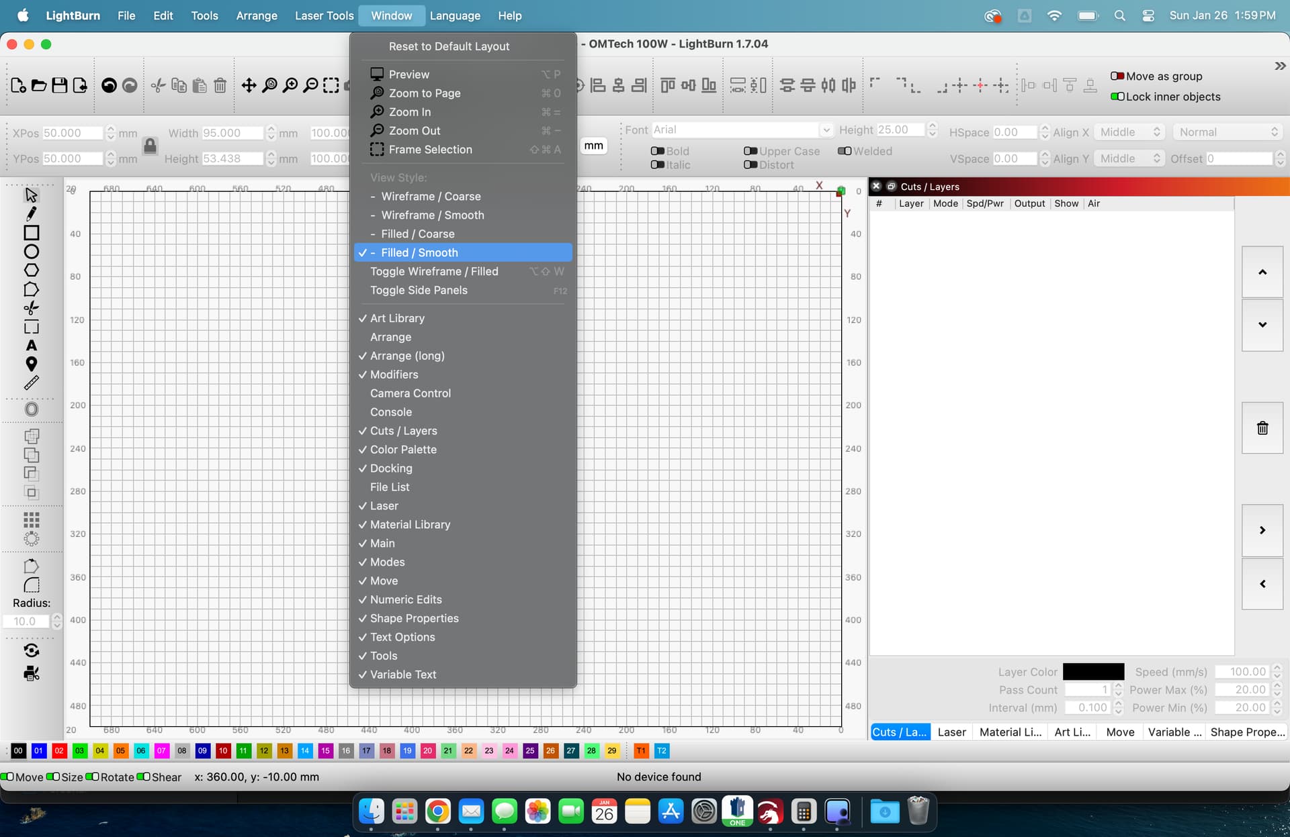Close the Cuts / Layers panel

[876, 186]
